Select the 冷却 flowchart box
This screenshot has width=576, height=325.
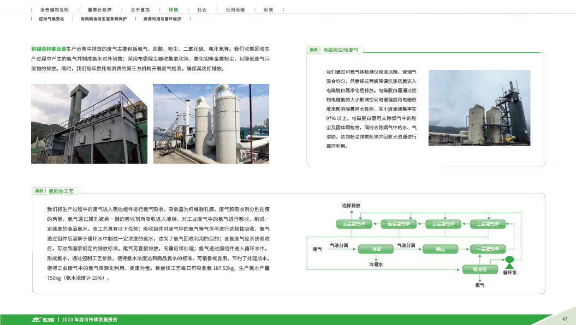376,249
